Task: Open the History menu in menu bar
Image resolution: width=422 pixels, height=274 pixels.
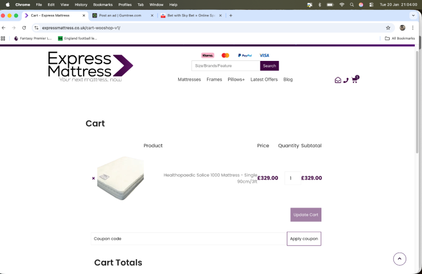Action: 81,4
